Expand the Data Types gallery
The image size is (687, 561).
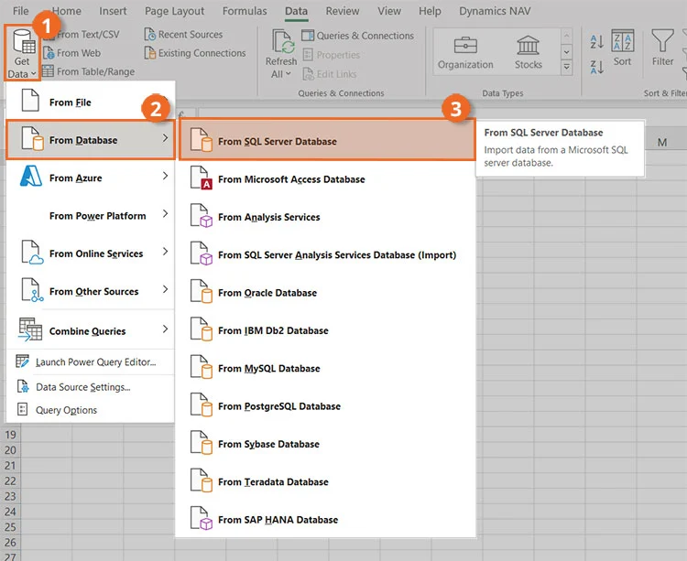pyautogui.click(x=566, y=68)
